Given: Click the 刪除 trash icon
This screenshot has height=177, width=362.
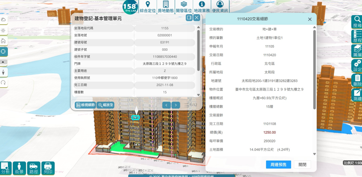Looking at the screenshot, I should (357, 81).
